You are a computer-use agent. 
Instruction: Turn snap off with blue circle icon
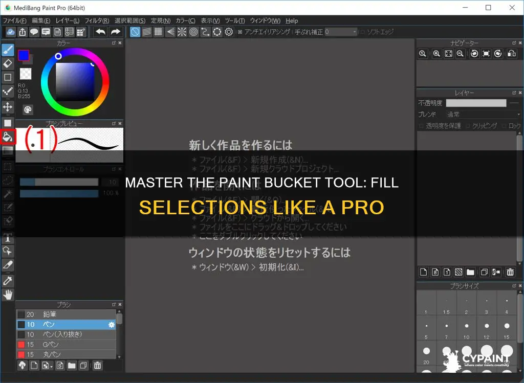click(x=135, y=32)
